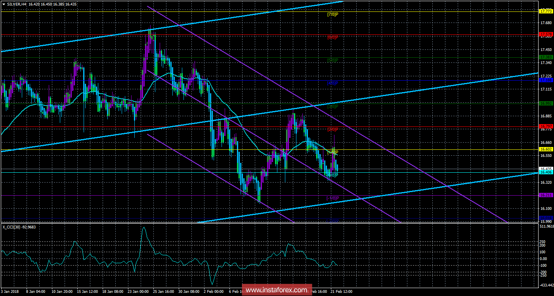Screen dimensions: 554x296
Task: Click the green 17.383 price tag
Action: point(545,57)
